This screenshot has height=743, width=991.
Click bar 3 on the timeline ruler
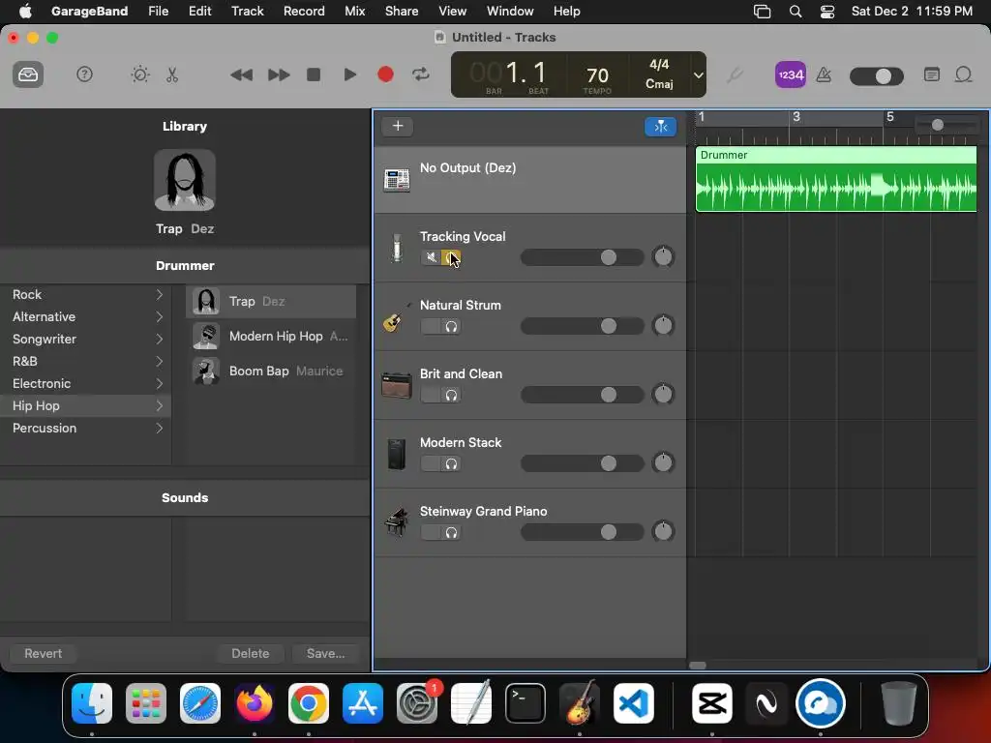(x=796, y=117)
